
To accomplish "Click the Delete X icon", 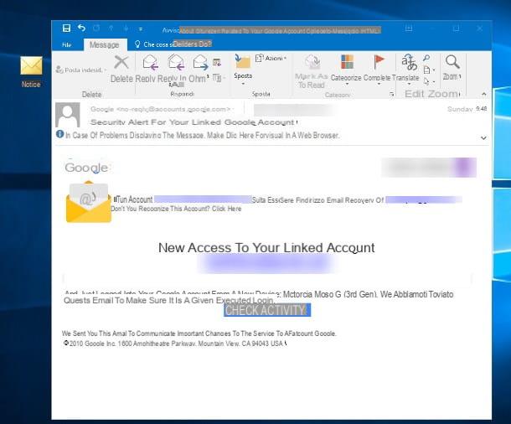I will 121,62.
